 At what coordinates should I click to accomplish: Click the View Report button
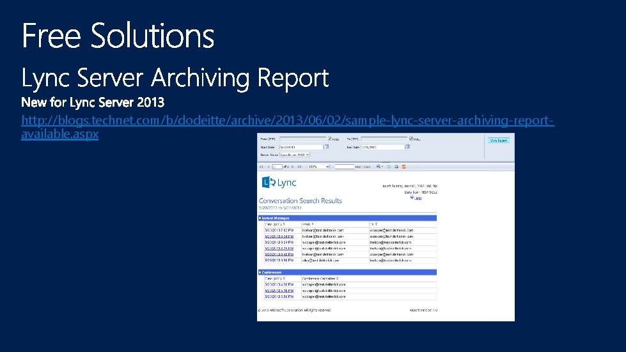(498, 141)
